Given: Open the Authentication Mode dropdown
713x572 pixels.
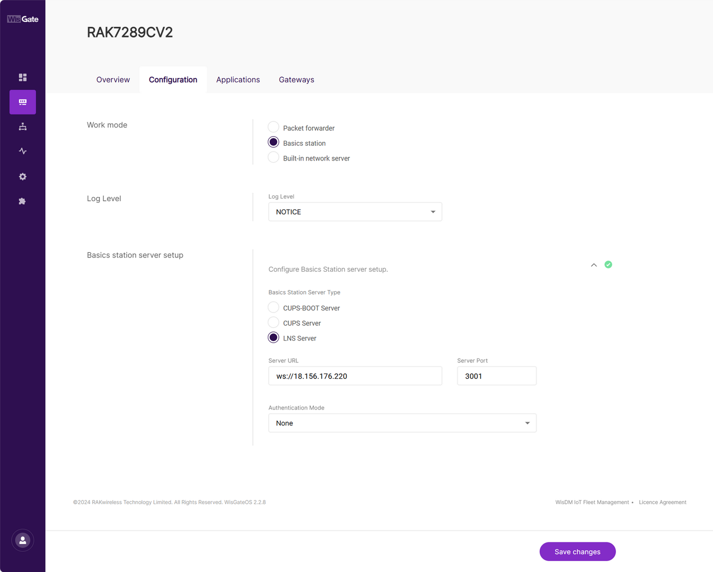Looking at the screenshot, I should 402,423.
